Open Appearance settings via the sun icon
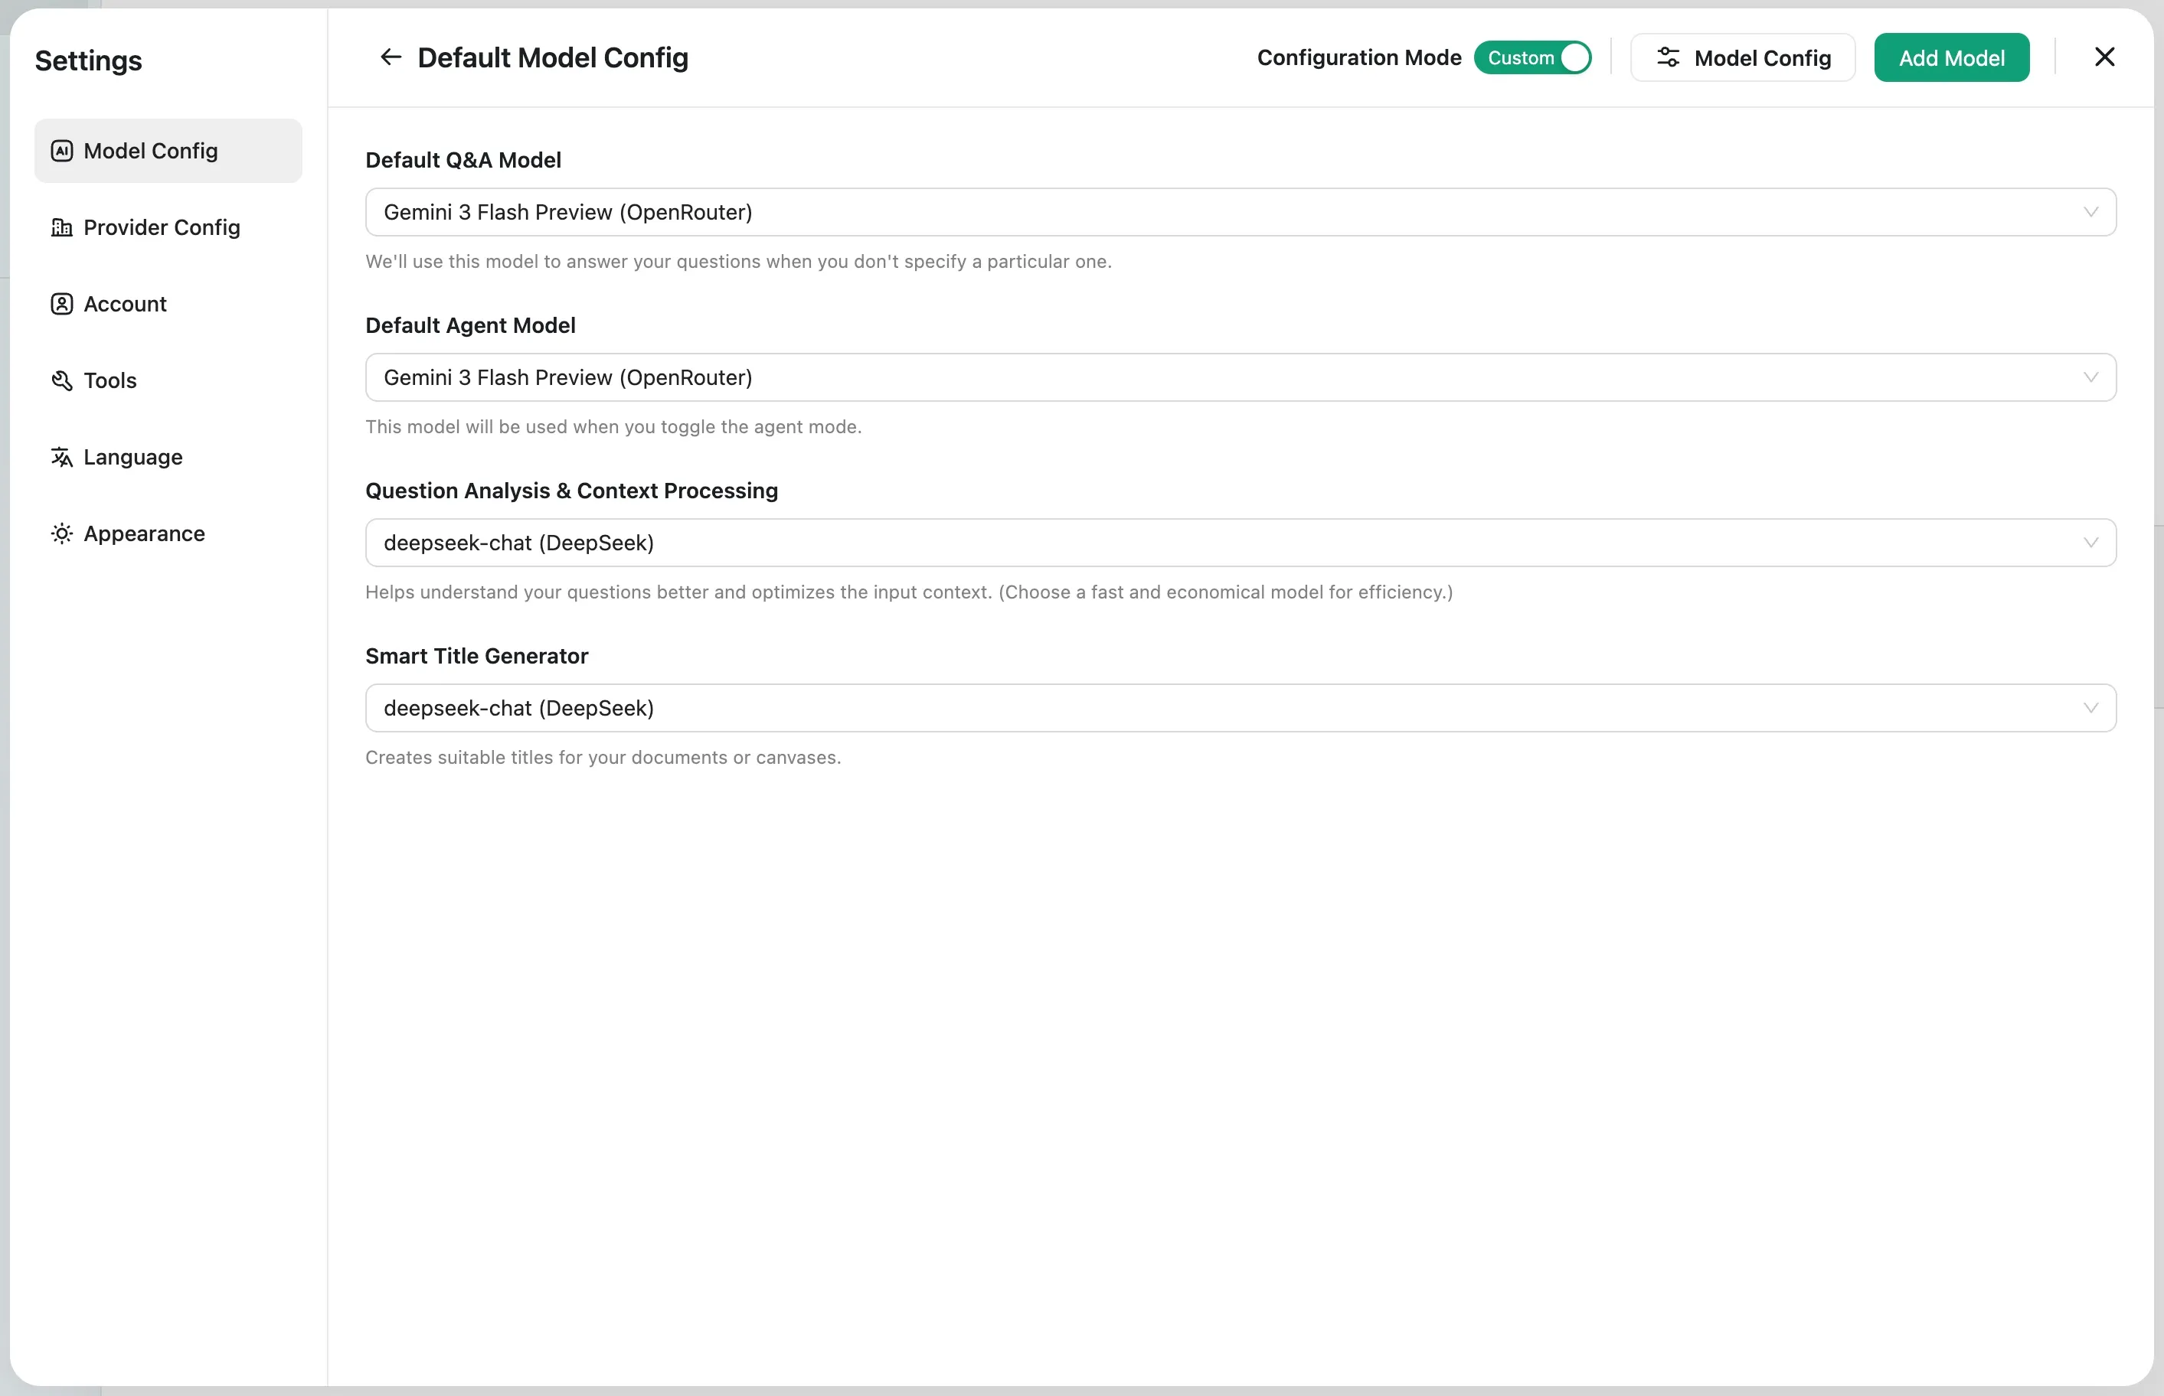This screenshot has width=2164, height=1396. 60,533
